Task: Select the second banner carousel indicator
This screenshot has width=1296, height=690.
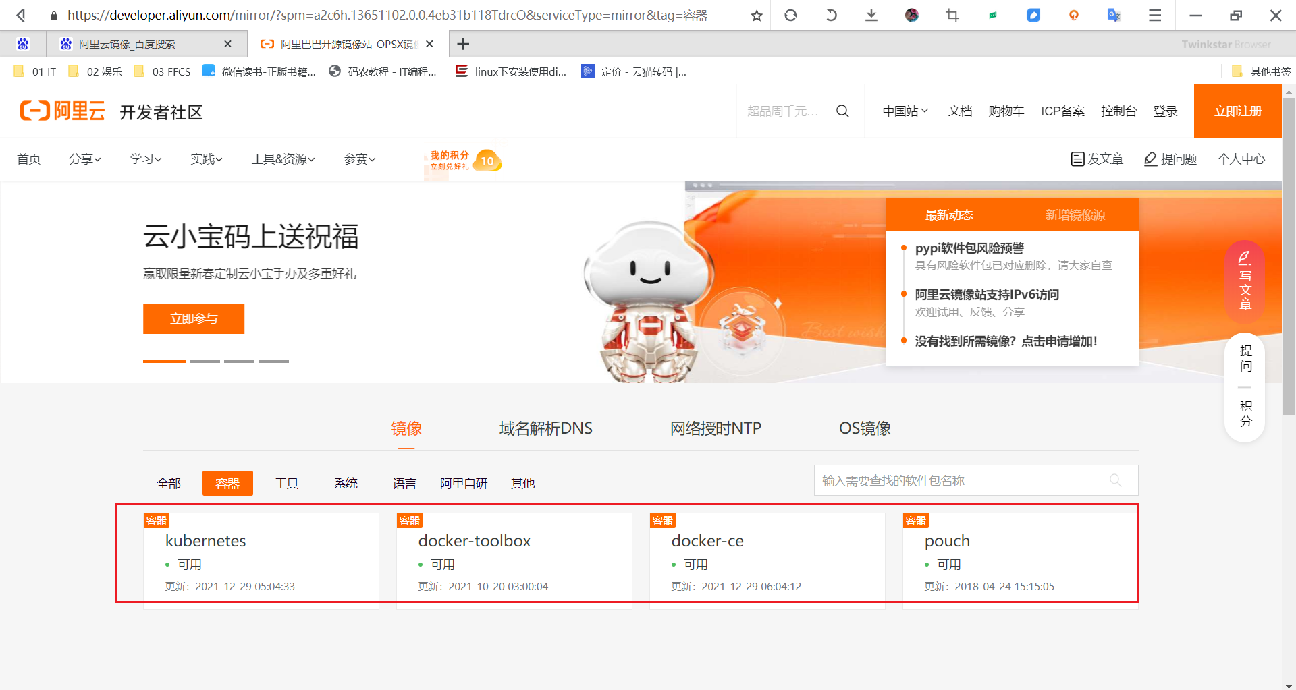Action: pos(205,362)
